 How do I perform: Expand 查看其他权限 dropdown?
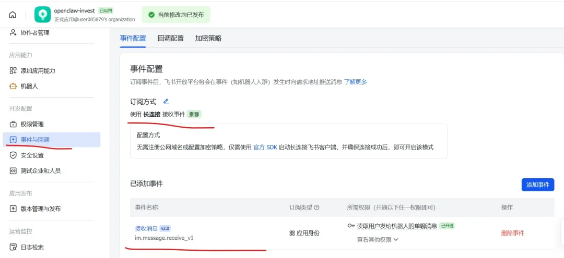click(x=378, y=240)
